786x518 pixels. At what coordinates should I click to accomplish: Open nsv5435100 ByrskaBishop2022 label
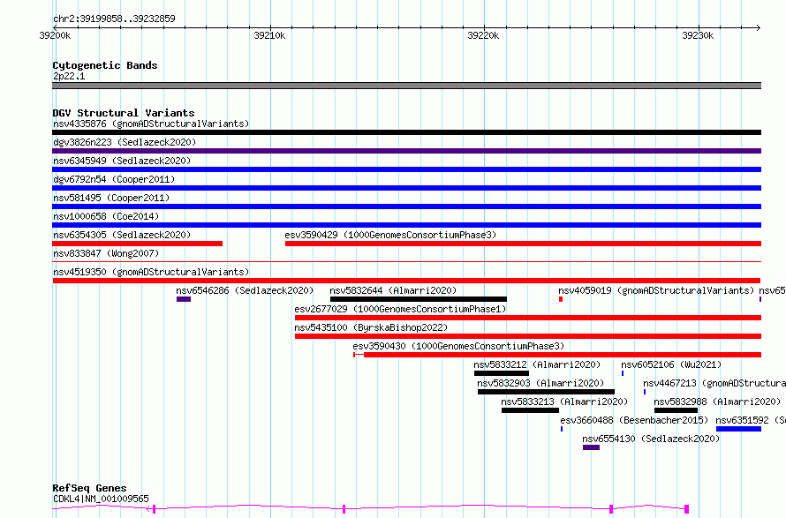point(371,327)
